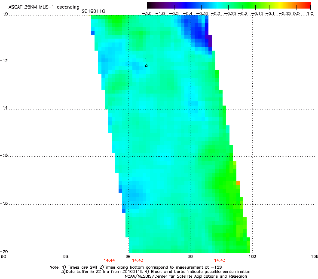Screen dimensions: 318x279
Task: Click the red '14:43' time stamp left of 102
Action: tap(220, 261)
